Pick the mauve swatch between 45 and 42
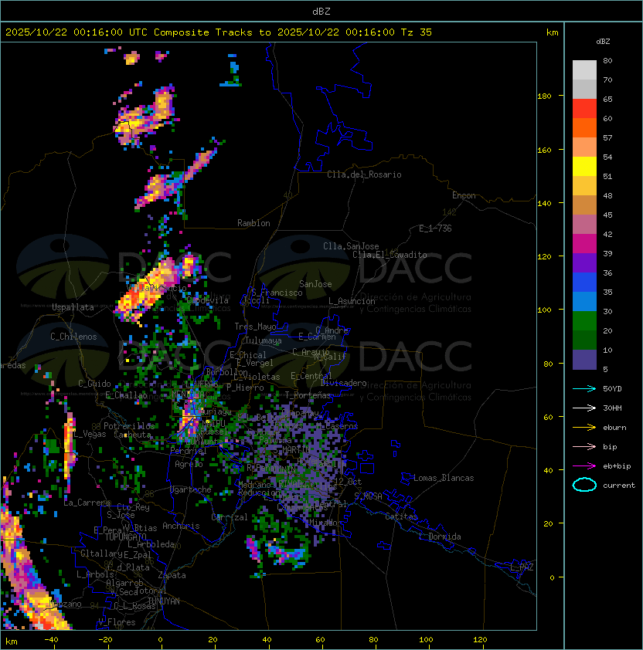This screenshot has height=650, width=643. (x=584, y=225)
